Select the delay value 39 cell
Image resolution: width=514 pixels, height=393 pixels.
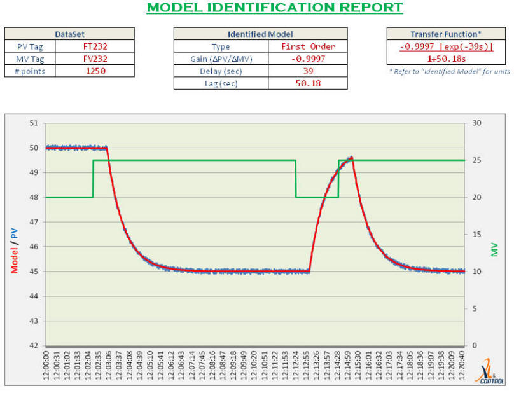point(308,71)
